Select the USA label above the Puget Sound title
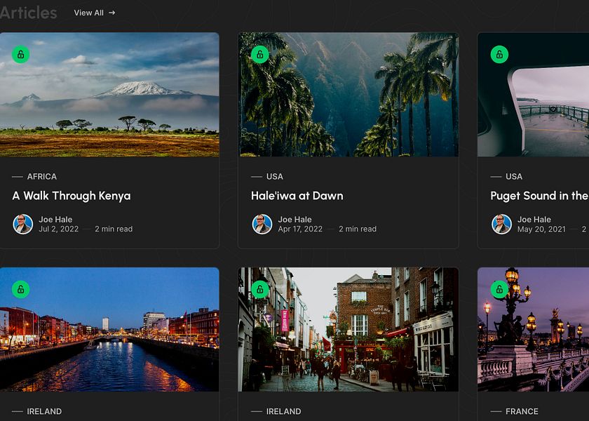 (514, 177)
